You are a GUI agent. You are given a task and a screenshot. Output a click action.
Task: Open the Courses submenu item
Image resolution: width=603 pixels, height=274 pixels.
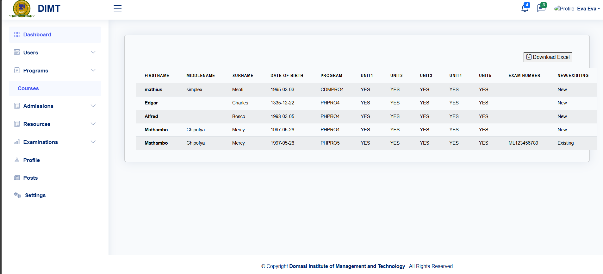tap(55, 88)
